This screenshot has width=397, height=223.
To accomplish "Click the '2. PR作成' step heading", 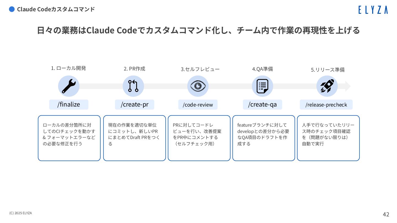I will pos(135,69).
